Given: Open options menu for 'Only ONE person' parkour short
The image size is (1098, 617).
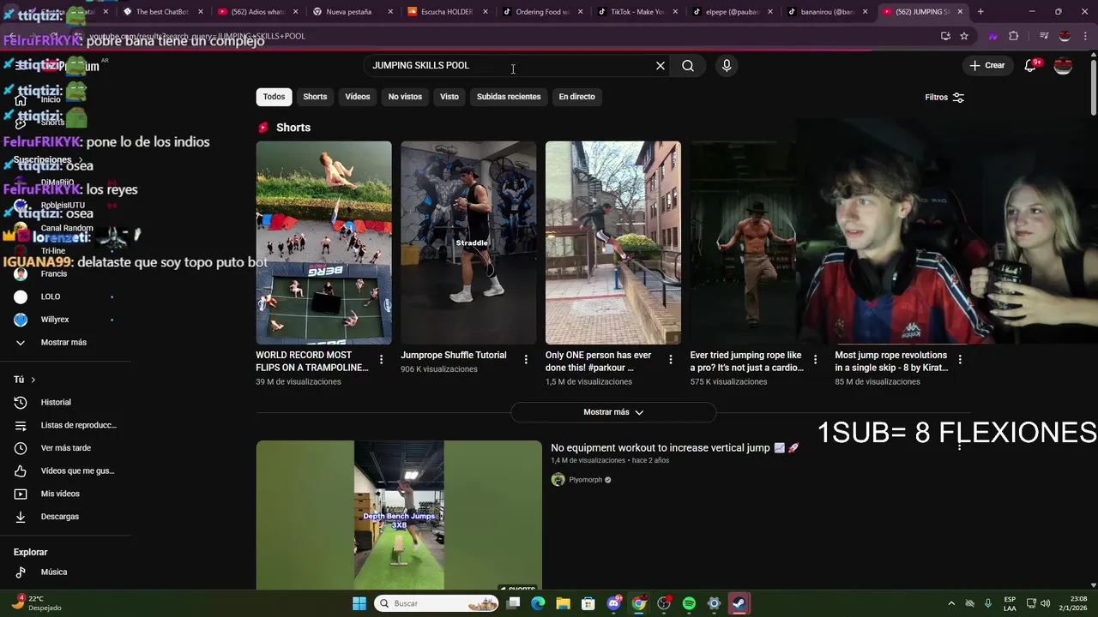Looking at the screenshot, I should pyautogui.click(x=671, y=360).
